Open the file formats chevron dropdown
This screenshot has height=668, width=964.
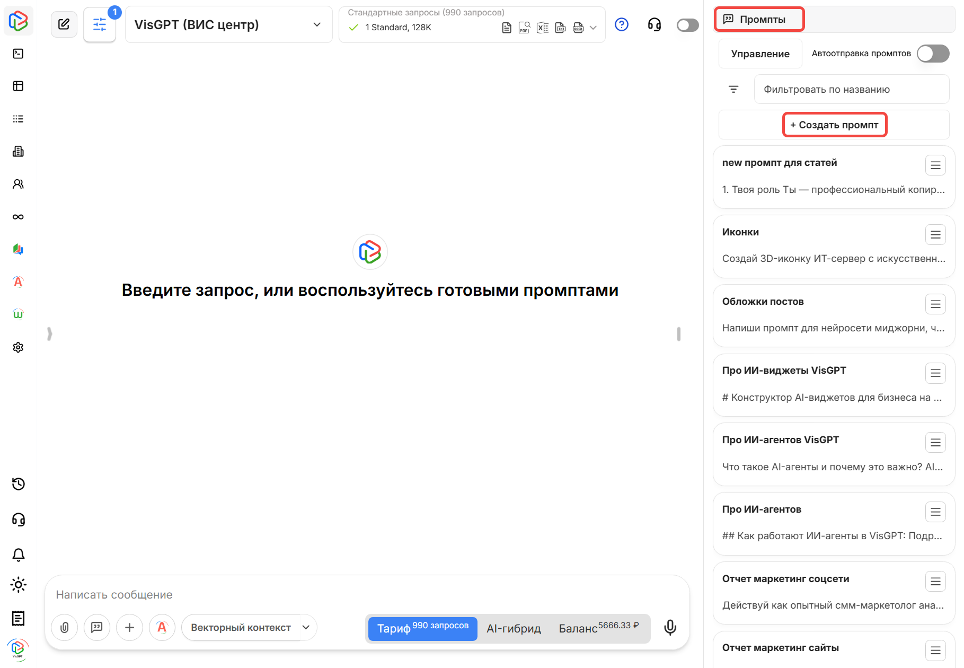[x=594, y=27]
